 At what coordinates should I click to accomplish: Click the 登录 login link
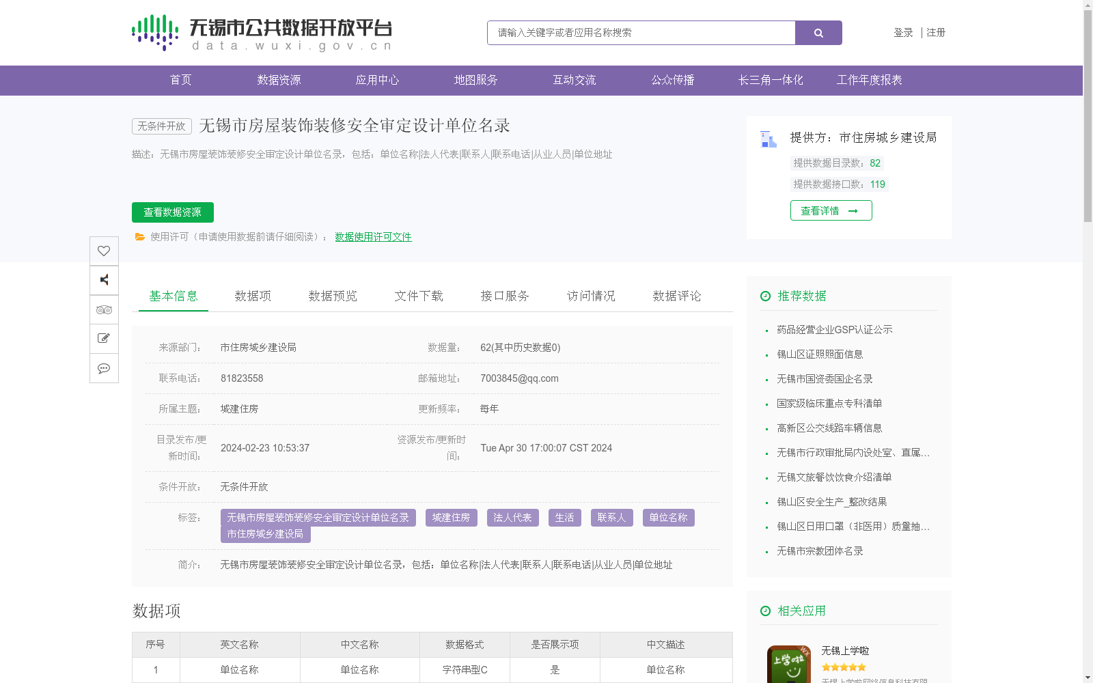tap(903, 33)
